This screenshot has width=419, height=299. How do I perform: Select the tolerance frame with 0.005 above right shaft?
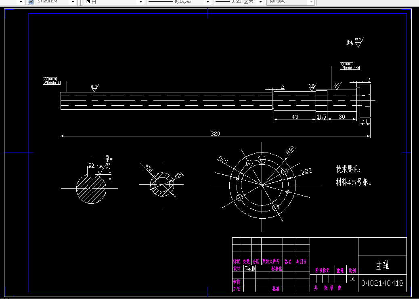[350, 66]
